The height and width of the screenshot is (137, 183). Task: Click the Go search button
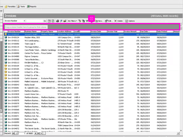click(x=45, y=21)
